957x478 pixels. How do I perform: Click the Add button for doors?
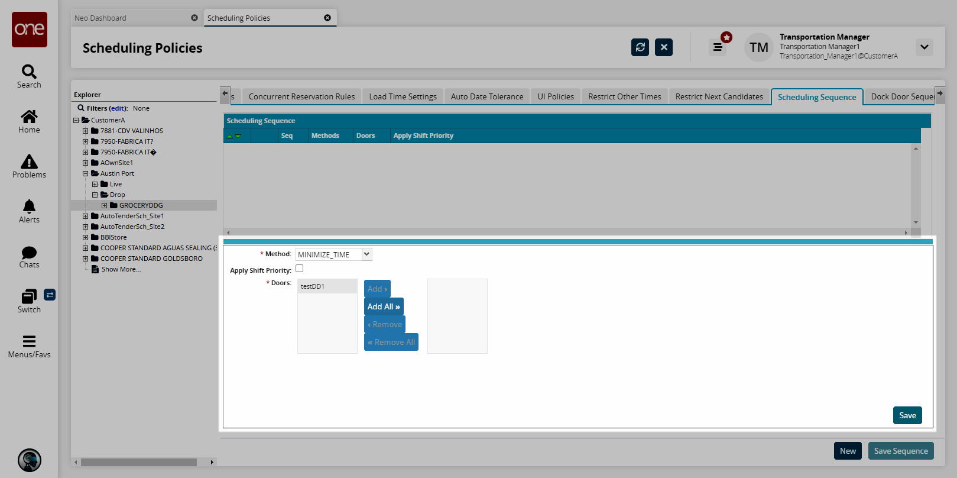tap(377, 289)
